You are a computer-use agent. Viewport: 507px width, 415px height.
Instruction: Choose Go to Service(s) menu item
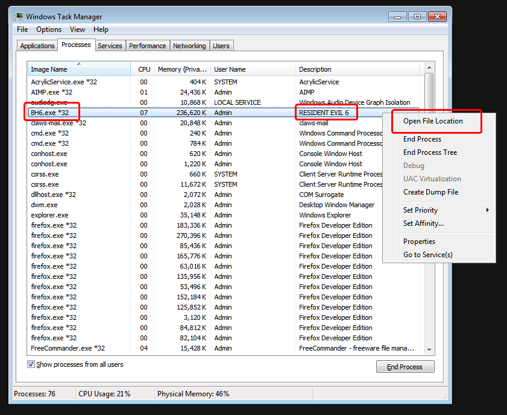tap(427, 255)
